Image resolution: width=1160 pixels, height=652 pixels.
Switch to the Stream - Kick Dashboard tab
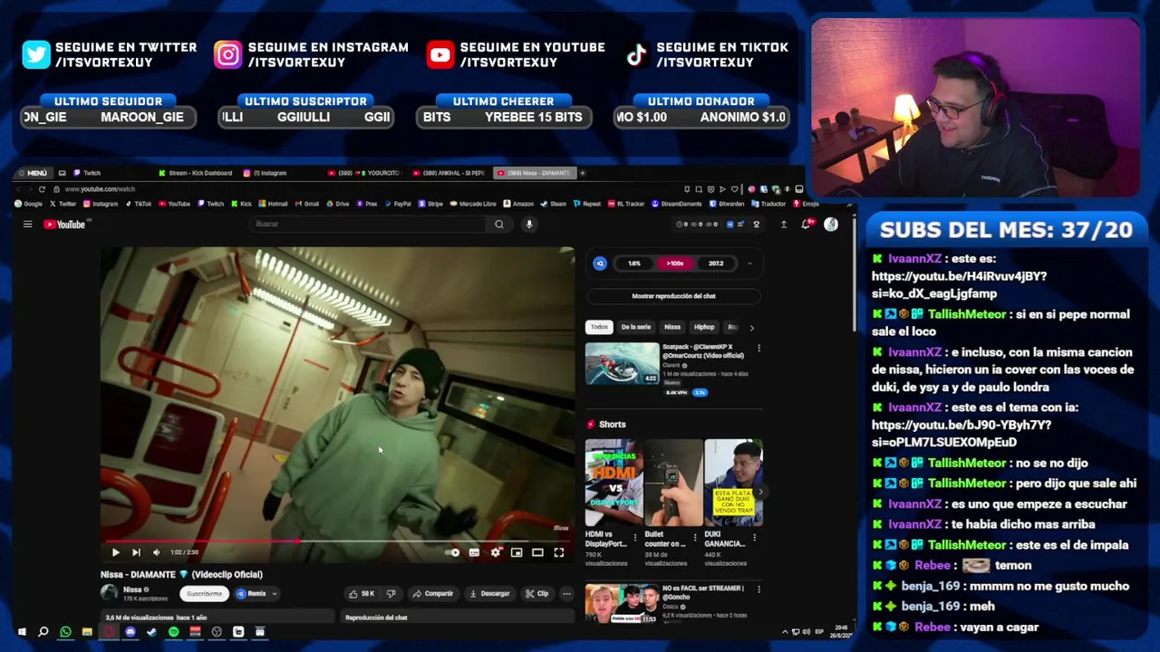pyautogui.click(x=195, y=173)
